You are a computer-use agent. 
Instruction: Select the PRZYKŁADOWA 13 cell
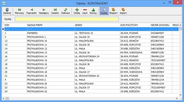point(51,52)
